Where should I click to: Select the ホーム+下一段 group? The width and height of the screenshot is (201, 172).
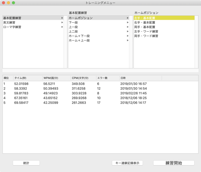point(98,36)
